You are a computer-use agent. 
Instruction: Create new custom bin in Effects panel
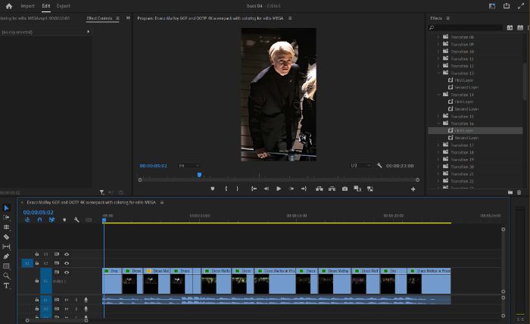point(510,192)
